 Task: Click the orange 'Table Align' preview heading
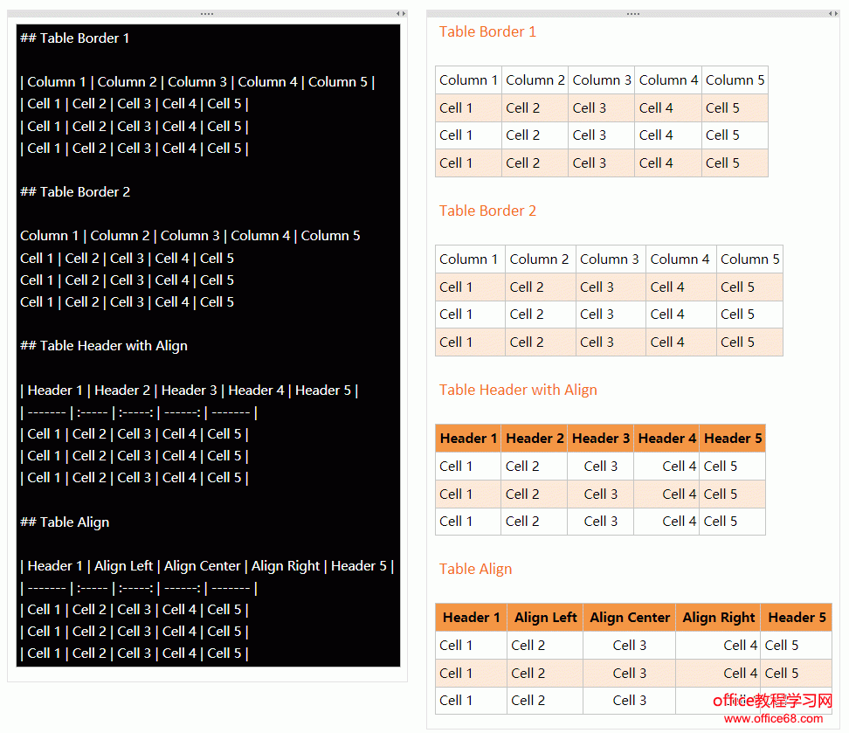(x=475, y=570)
